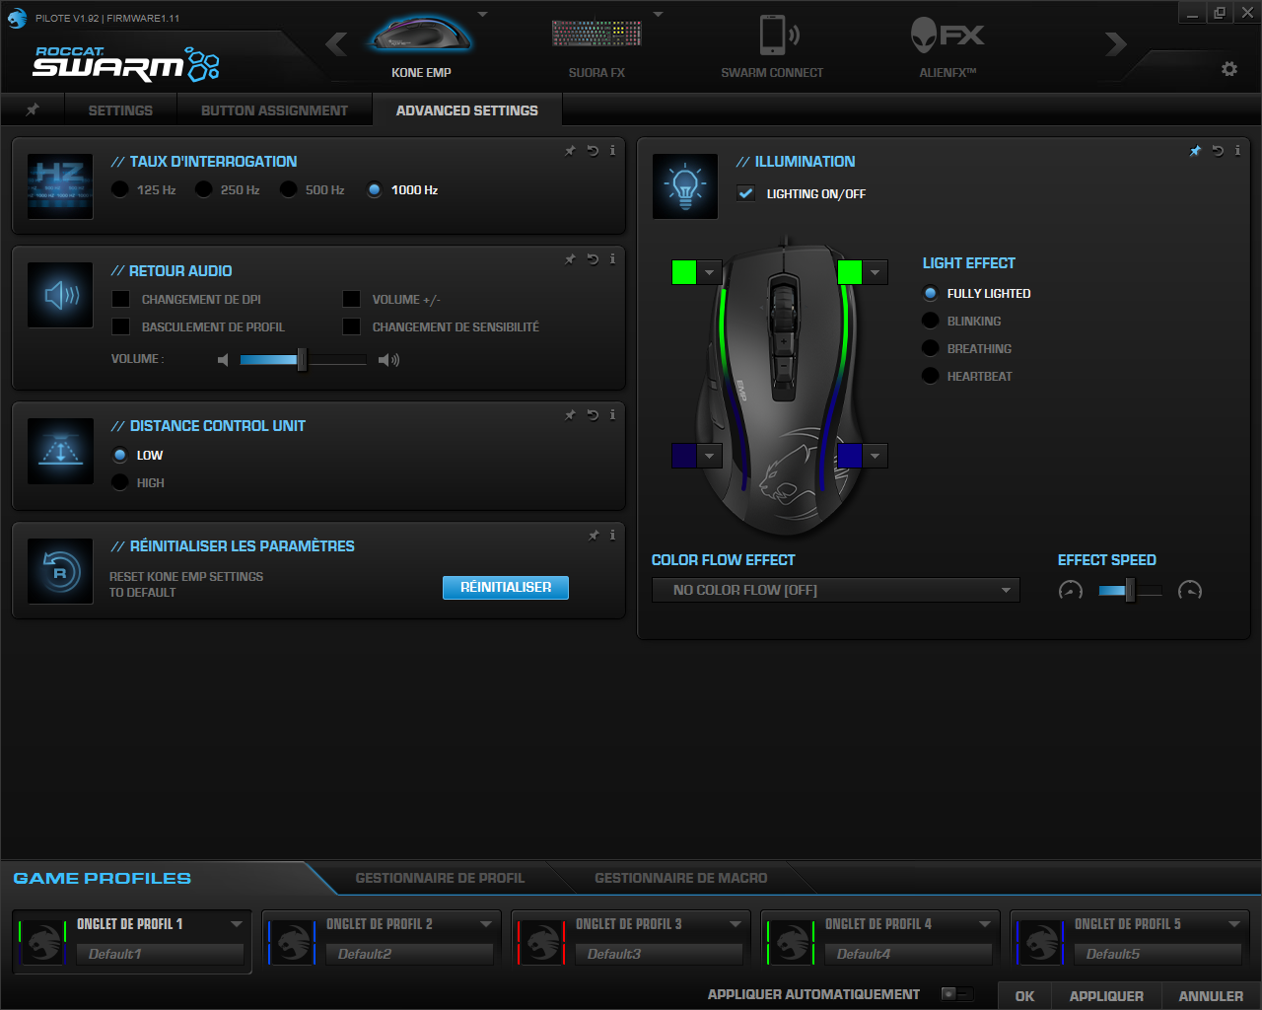Click the AlienFX alien head icon
This screenshot has height=1010, width=1262.
(925, 36)
